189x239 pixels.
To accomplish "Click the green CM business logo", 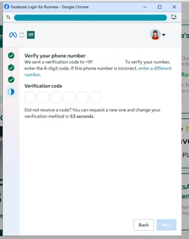I will click(31, 35).
